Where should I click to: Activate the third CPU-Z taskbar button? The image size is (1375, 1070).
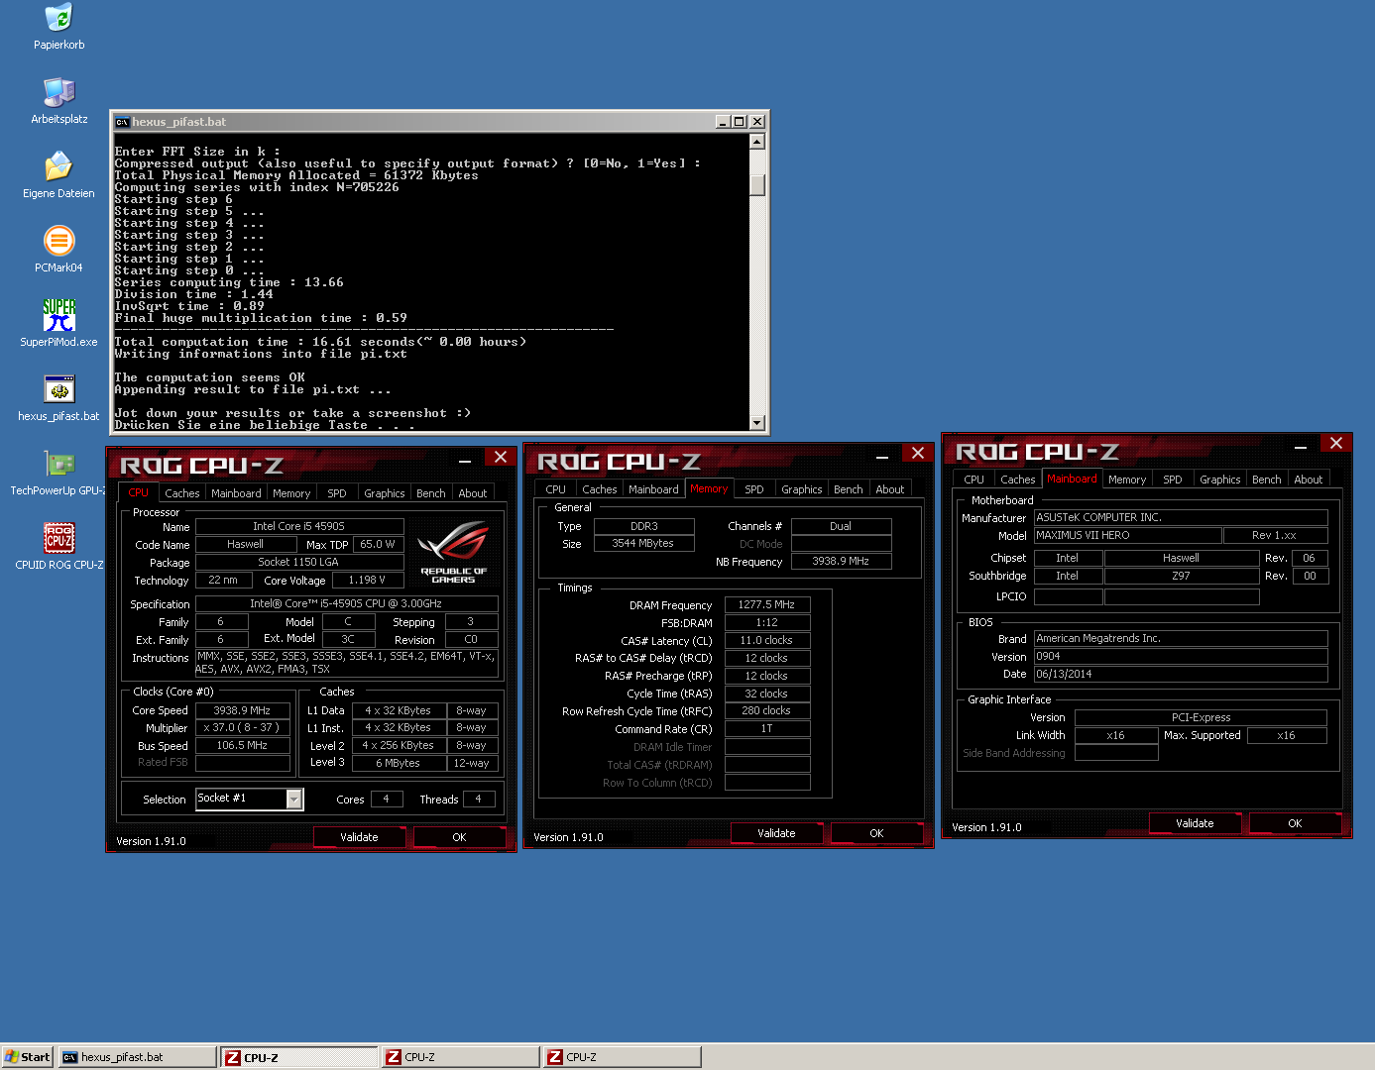click(623, 1057)
